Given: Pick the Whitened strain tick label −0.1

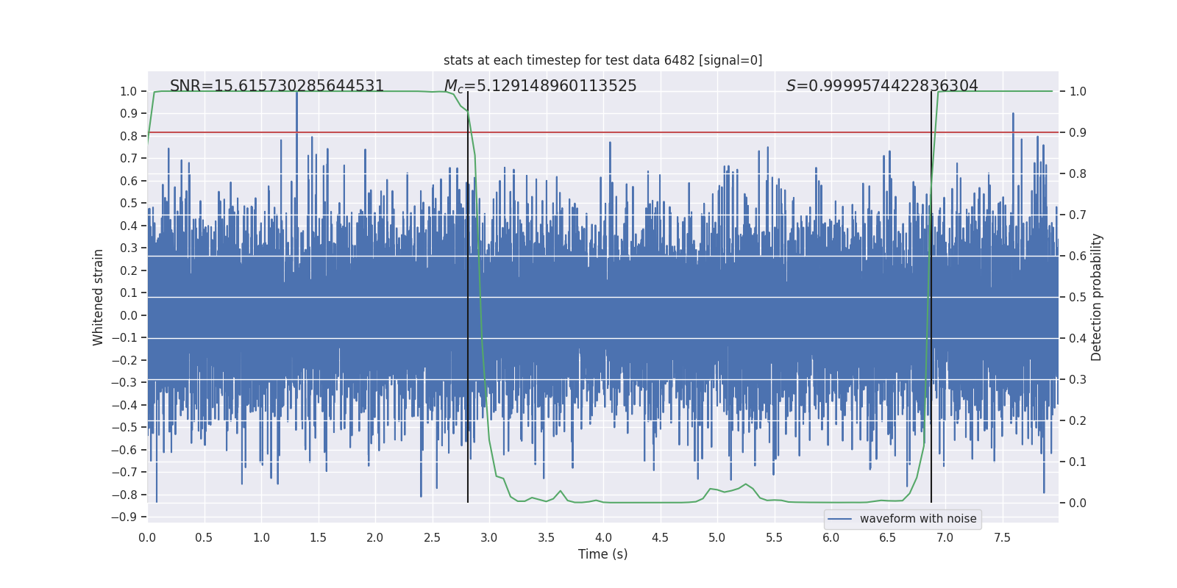Looking at the screenshot, I should pos(124,337).
